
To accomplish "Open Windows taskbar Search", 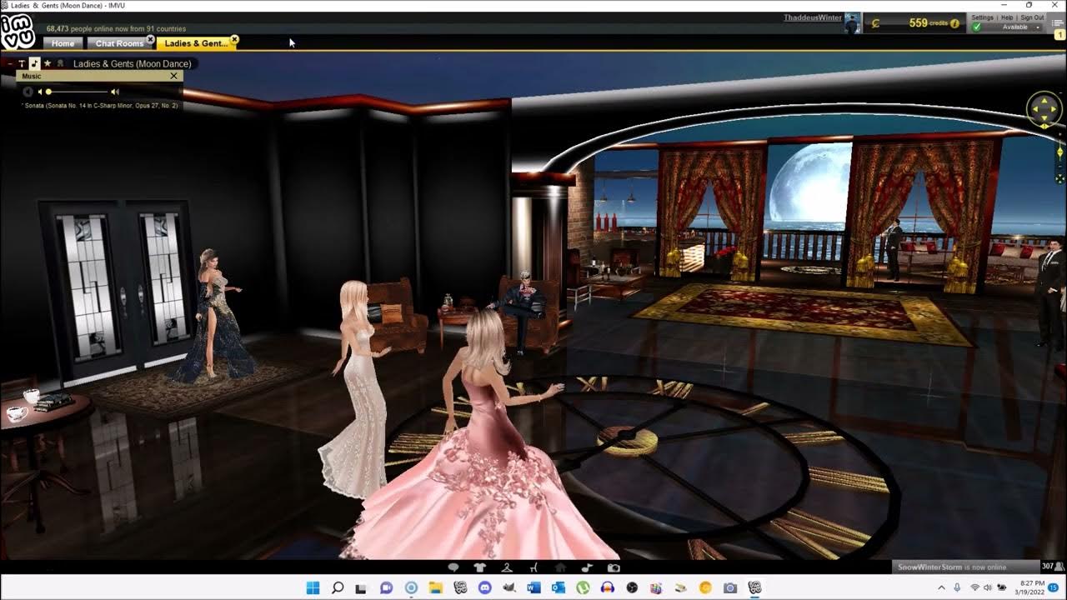I will (337, 587).
